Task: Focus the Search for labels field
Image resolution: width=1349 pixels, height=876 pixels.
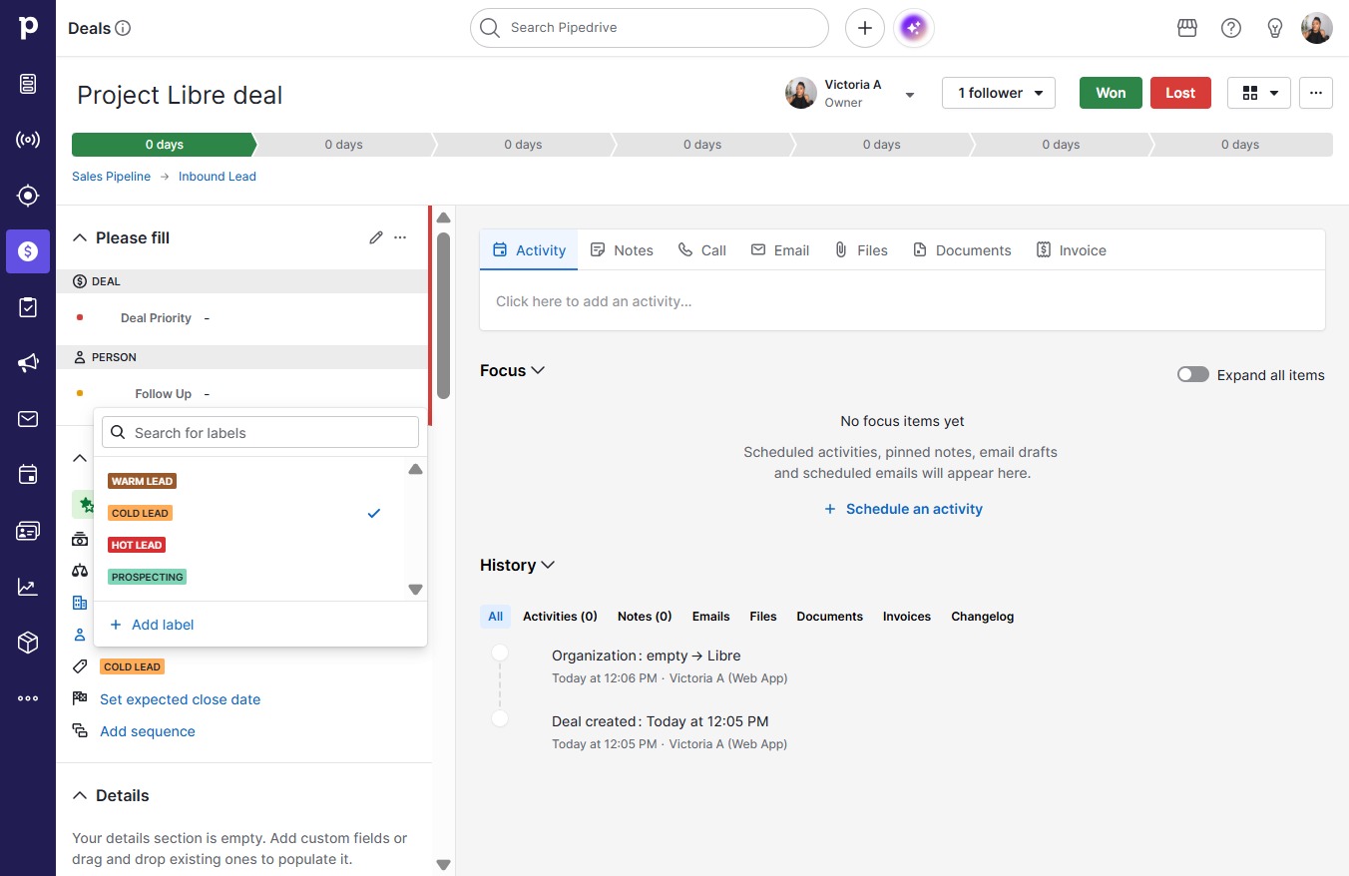Action: pos(260,433)
